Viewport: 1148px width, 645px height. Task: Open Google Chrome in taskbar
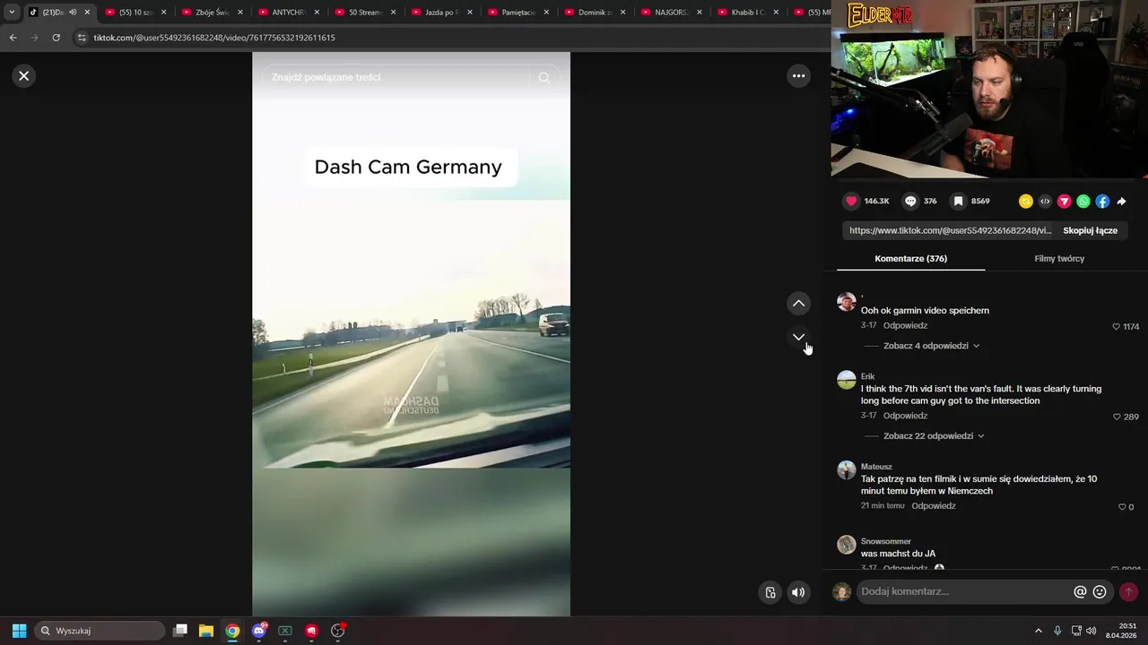(232, 631)
